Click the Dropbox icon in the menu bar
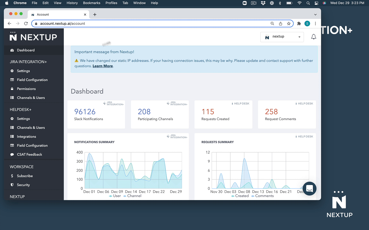The image size is (369, 230). [x=263, y=3]
